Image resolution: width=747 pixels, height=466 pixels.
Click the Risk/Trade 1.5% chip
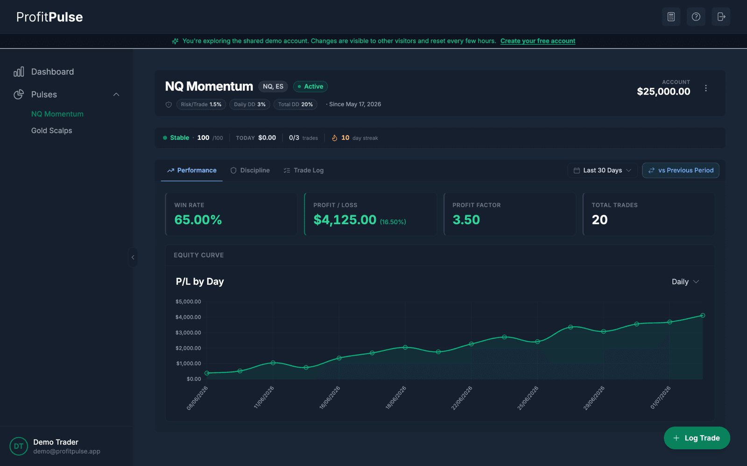201,104
